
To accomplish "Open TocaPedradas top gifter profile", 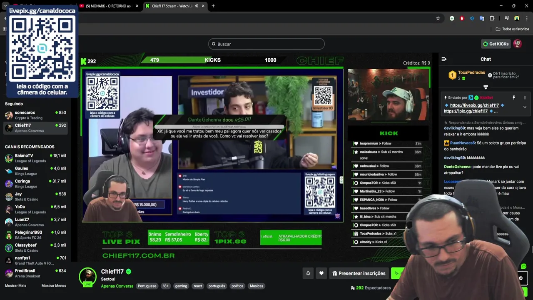I will (x=471, y=72).
